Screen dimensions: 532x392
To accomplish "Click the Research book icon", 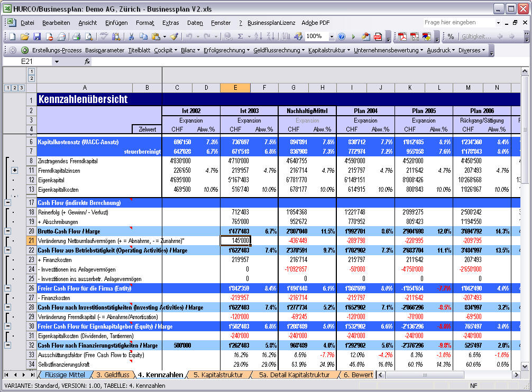I will tap(116, 36).
